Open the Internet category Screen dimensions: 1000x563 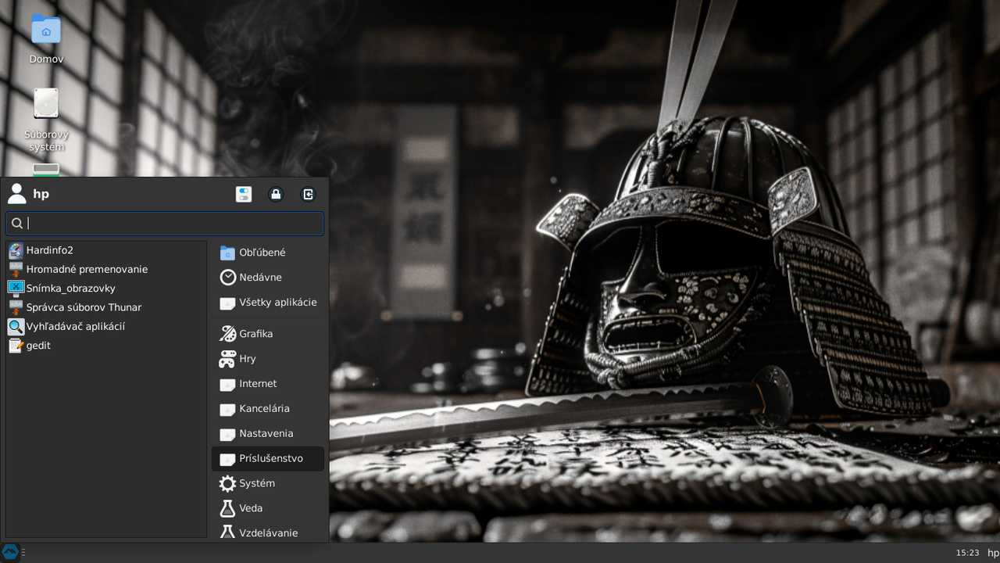click(268, 384)
